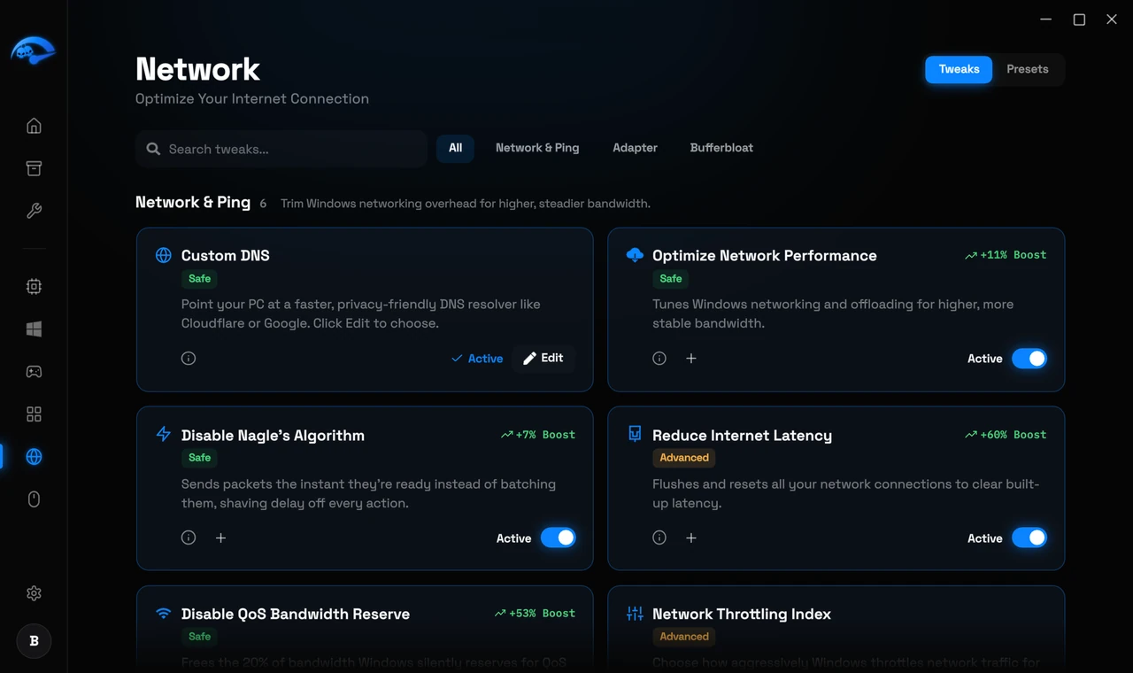This screenshot has width=1133, height=673.
Task: Click the plus icon on Disable Nagle's Algorithm
Action: pyautogui.click(x=220, y=538)
